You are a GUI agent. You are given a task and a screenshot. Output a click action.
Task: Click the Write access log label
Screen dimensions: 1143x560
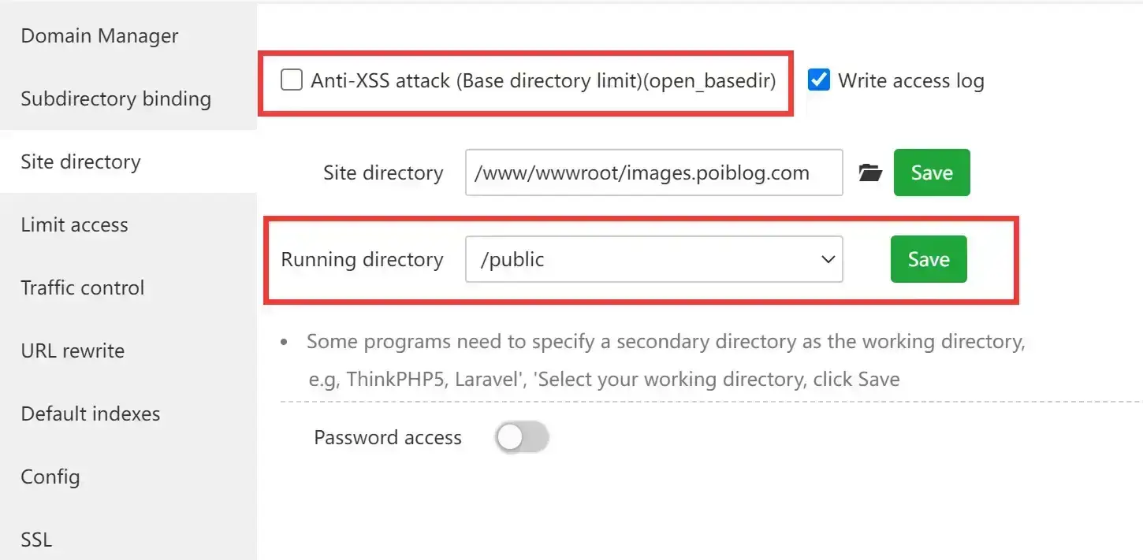point(910,80)
